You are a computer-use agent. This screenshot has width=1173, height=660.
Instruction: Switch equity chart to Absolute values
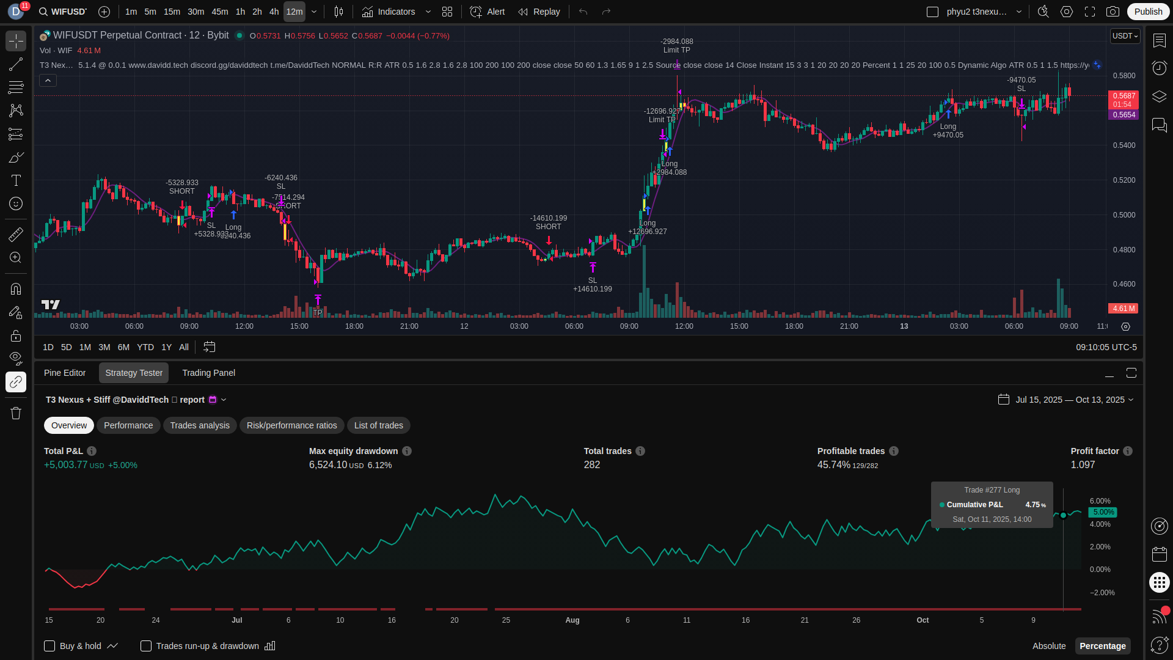pyautogui.click(x=1048, y=646)
